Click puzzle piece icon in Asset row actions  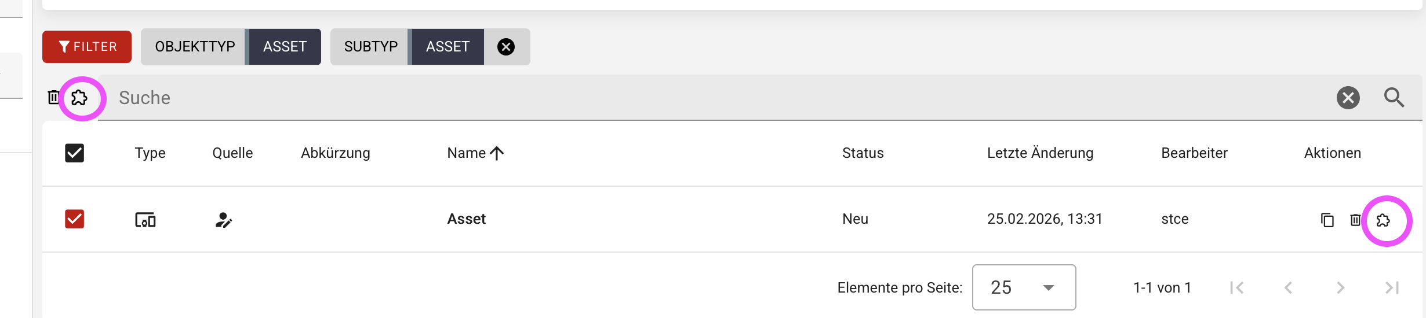tap(1383, 220)
